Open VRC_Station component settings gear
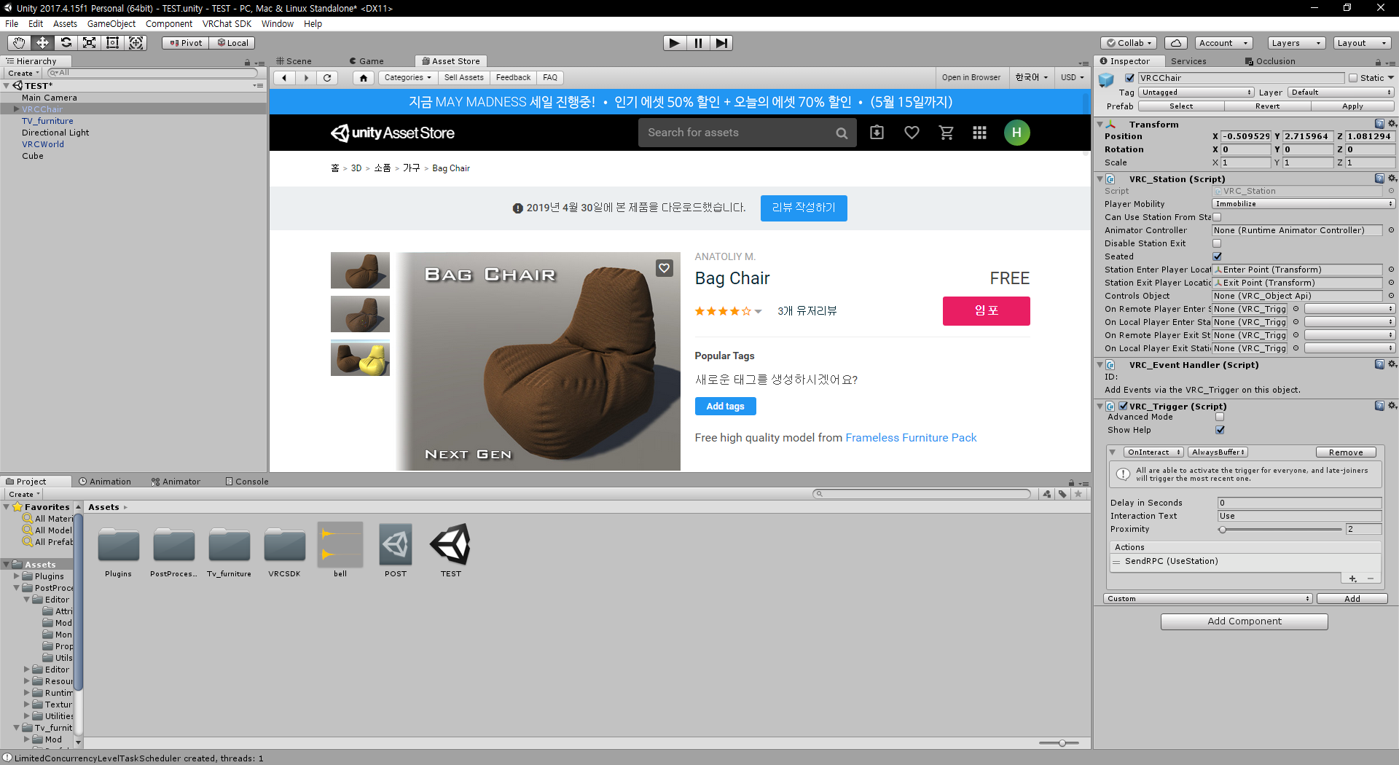Viewport: 1399px width, 765px height. pyautogui.click(x=1392, y=178)
